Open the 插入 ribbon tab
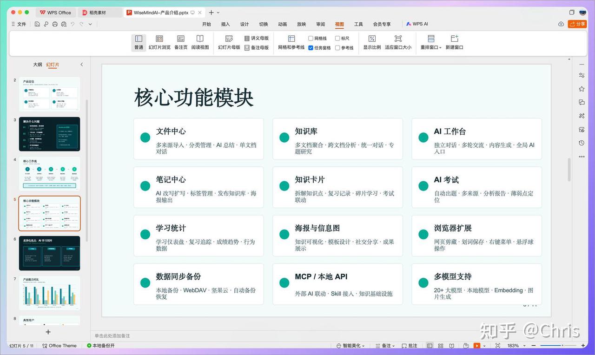Screen dimensions: 595x355 (x=225, y=24)
